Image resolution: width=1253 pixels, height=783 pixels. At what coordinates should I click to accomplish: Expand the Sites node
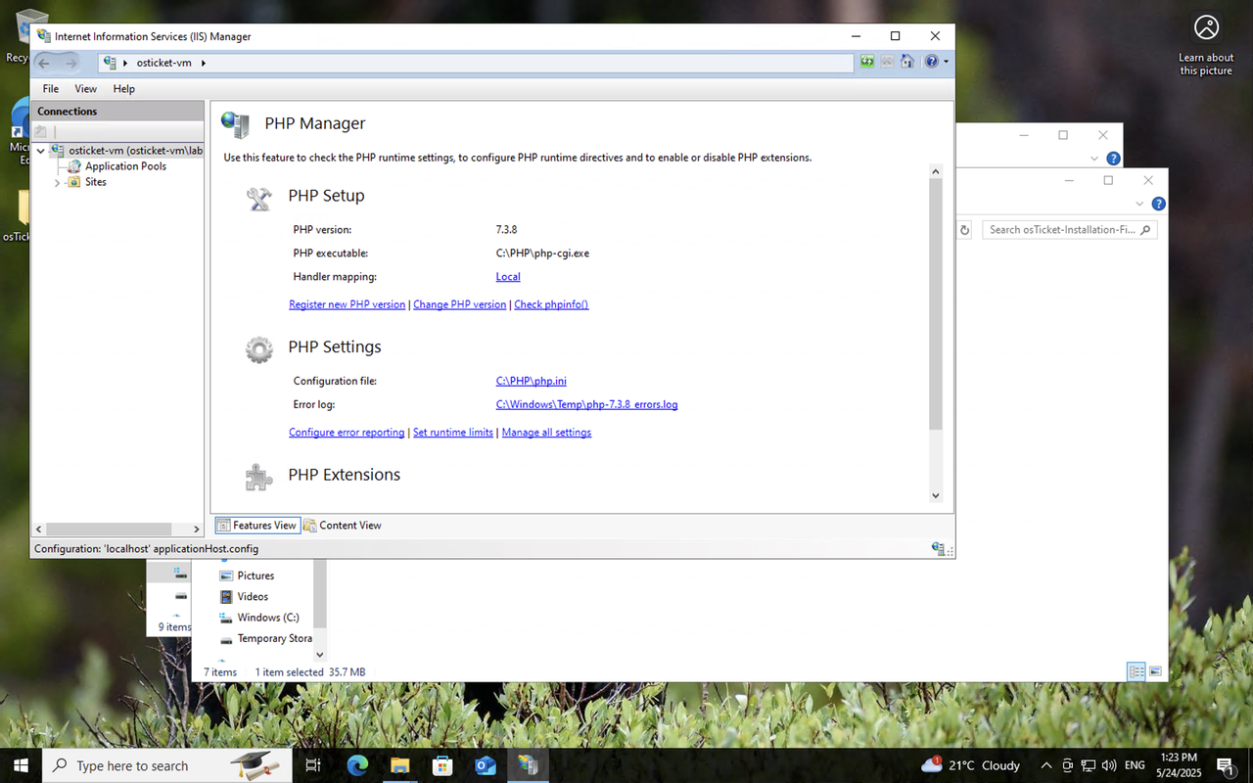point(57,182)
